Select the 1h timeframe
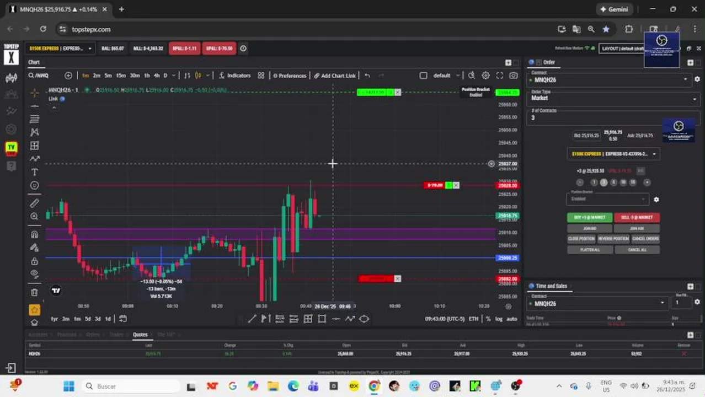This screenshot has width=705, height=397. point(147,76)
